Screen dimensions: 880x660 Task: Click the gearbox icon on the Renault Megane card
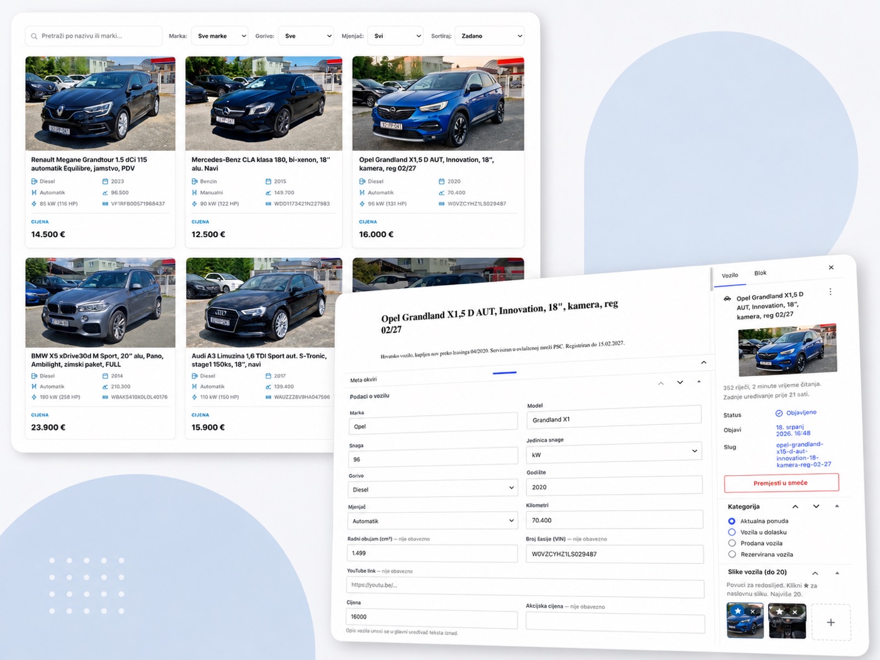[34, 193]
